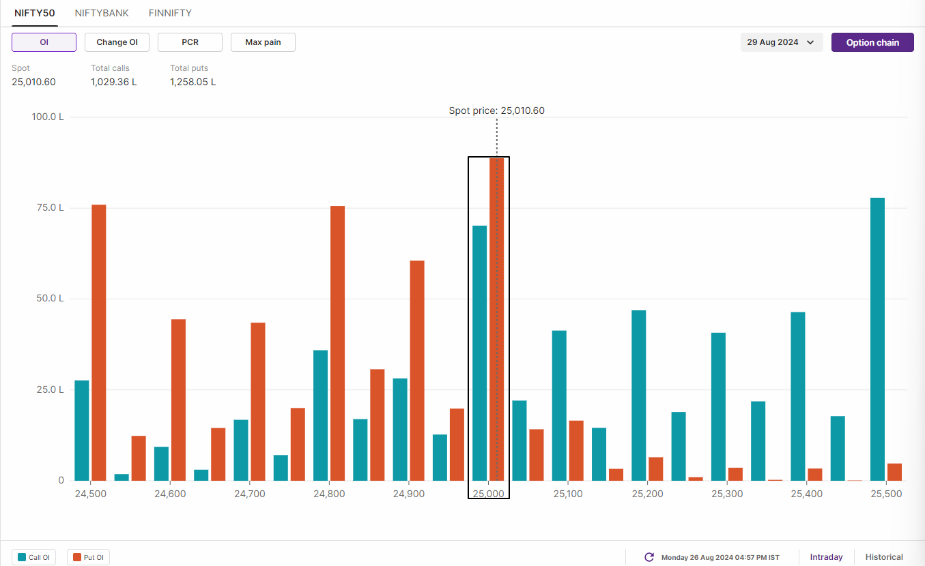
Task: Switch to Historical mode
Action: pos(884,557)
